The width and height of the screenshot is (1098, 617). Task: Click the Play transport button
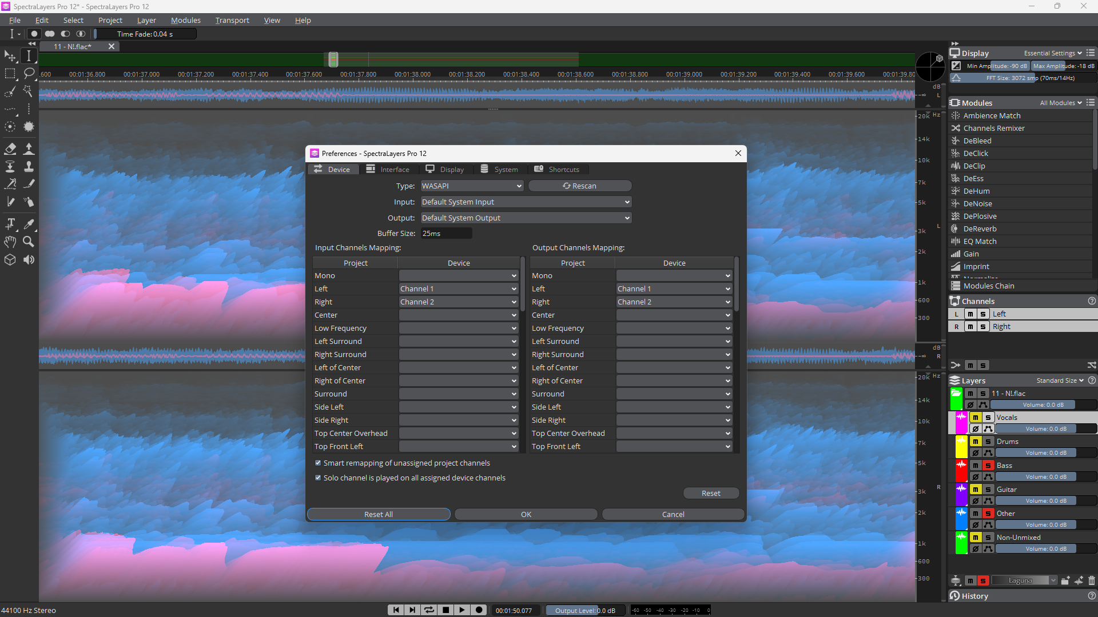462,610
